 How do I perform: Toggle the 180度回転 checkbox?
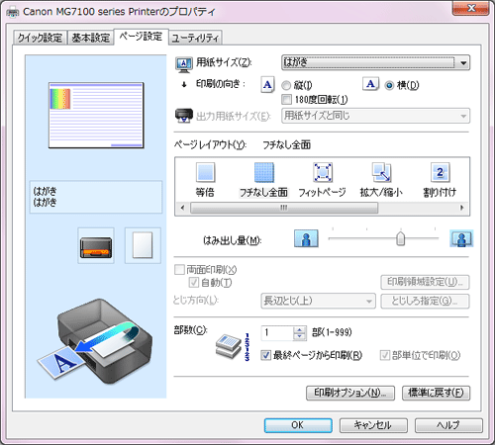(x=286, y=99)
